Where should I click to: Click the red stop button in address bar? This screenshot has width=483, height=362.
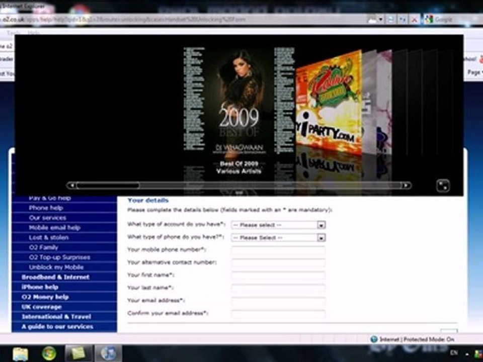click(x=415, y=20)
